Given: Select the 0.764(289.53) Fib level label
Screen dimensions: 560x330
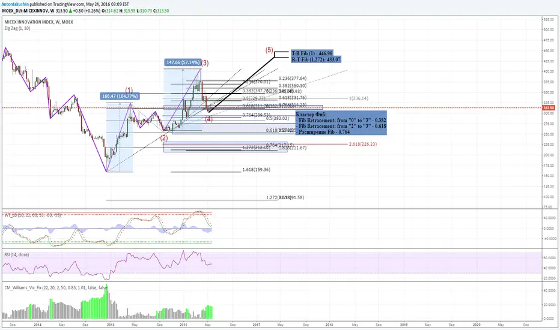Looking at the screenshot, I should pos(256,115).
